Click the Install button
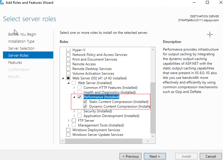The width and height of the screenshot is (223, 160). coord(186,156)
